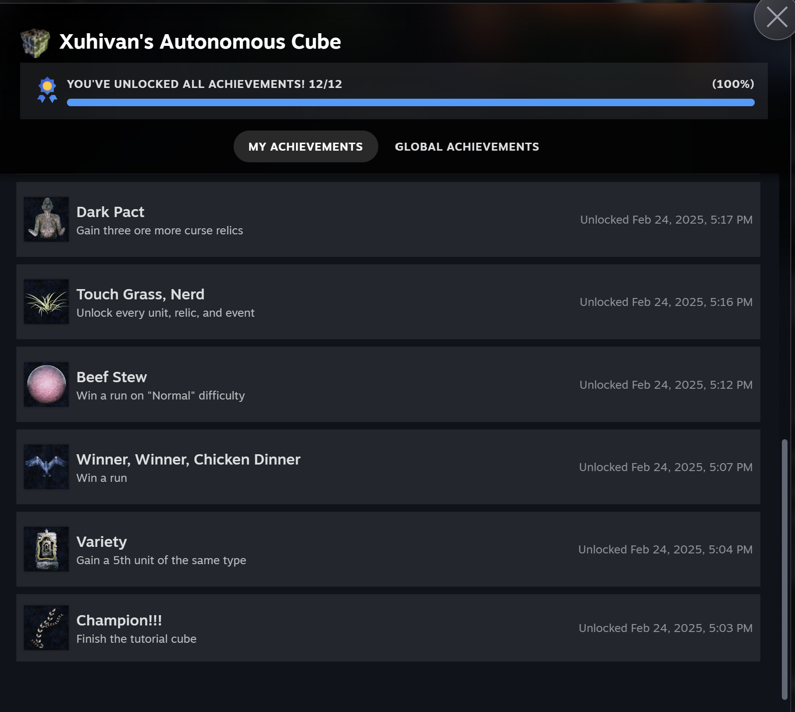Click the 'Win a run' description text
Screen dimensions: 795x712
click(102, 478)
